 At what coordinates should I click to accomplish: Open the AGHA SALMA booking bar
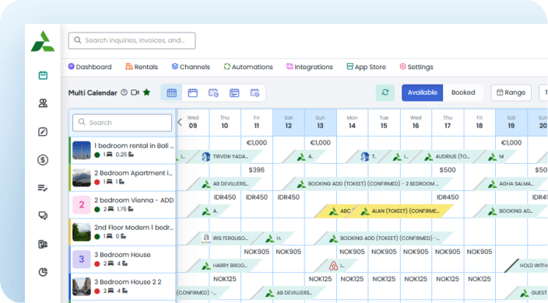coord(511,184)
